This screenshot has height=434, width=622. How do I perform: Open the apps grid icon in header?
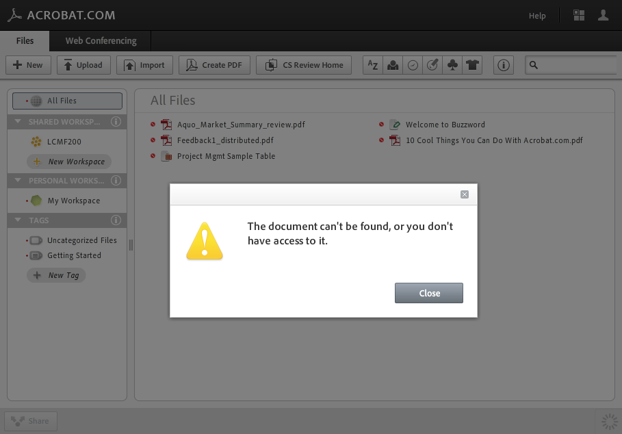[x=579, y=16]
